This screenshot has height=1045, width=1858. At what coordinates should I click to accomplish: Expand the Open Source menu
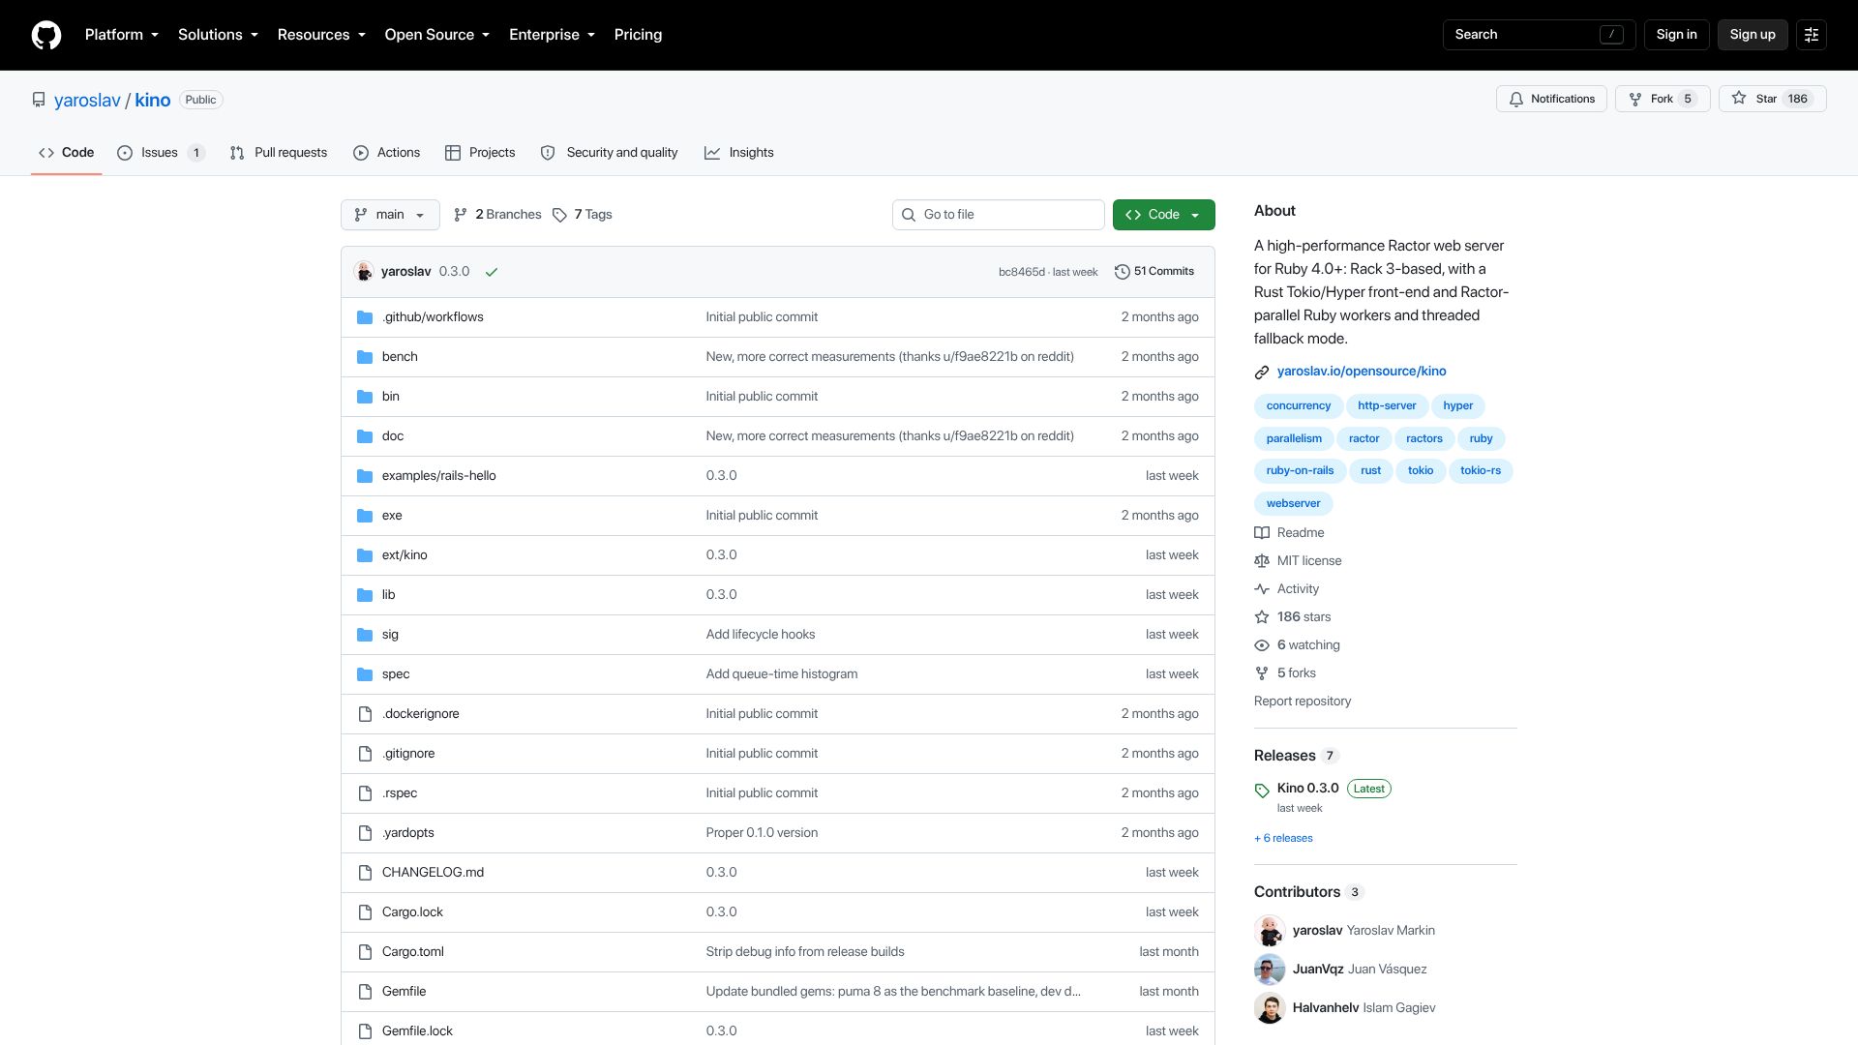tap(437, 35)
